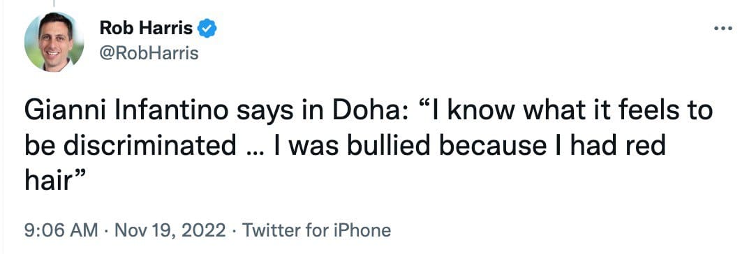Click the word "Doha:" in the tweet
Image resolution: width=740 pixels, height=254 pixels.
tap(370, 111)
